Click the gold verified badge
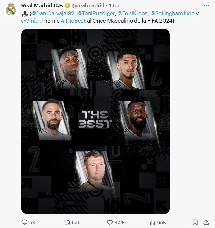This screenshot has height=228, width=215. [68, 5]
